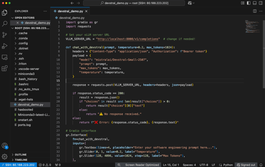The image size is (265, 167).
Task: Click the errors and warnings count indicator
Action: pos(45,165)
